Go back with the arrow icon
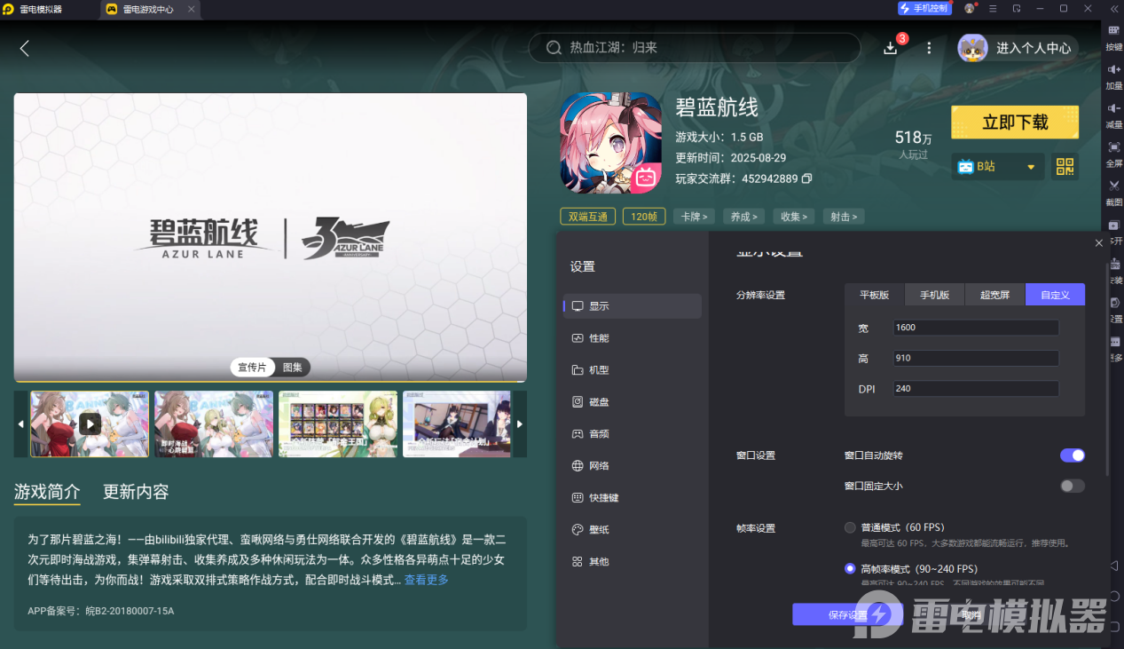 (x=25, y=48)
